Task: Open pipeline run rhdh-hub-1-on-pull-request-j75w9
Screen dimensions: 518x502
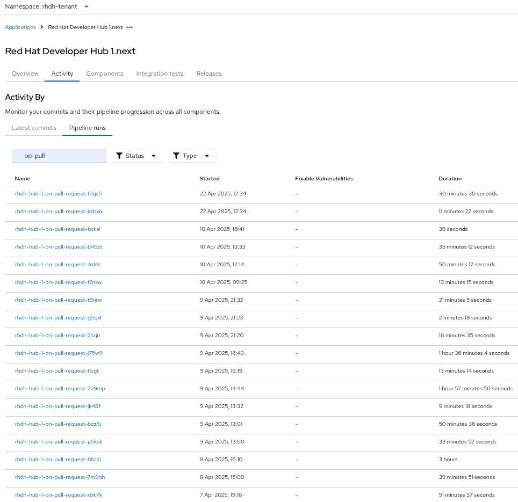Action: tap(59, 353)
